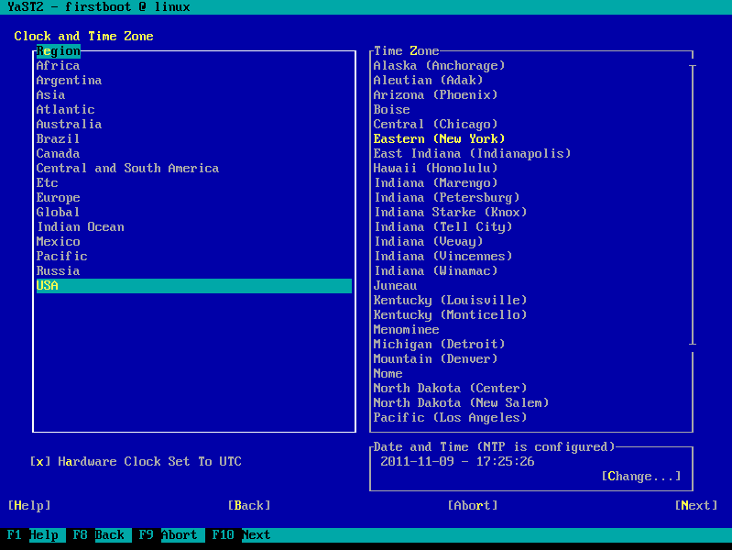732x550 pixels.
Task: Proceed with the Next button
Action: (x=696, y=506)
